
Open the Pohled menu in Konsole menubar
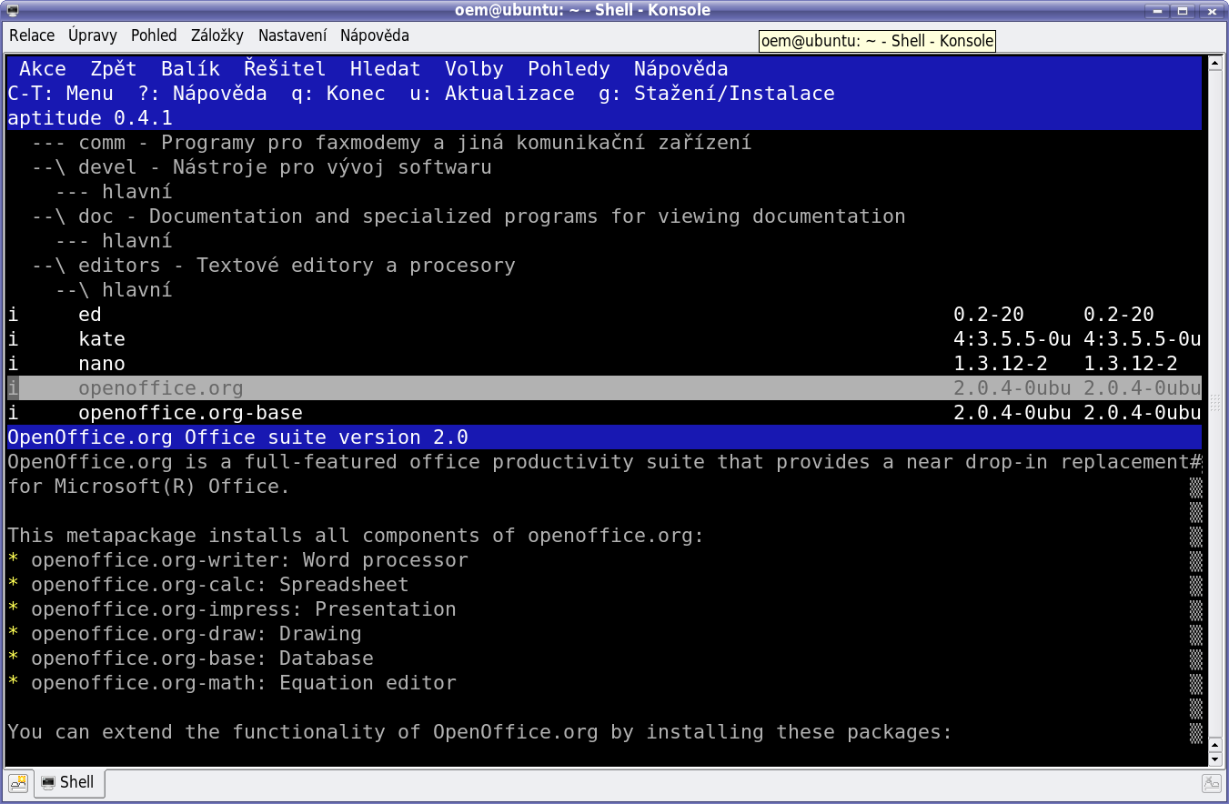click(154, 35)
